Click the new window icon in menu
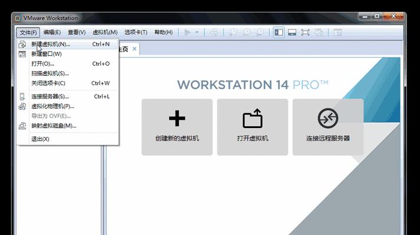The width and height of the screenshot is (420, 235). [x=22, y=54]
